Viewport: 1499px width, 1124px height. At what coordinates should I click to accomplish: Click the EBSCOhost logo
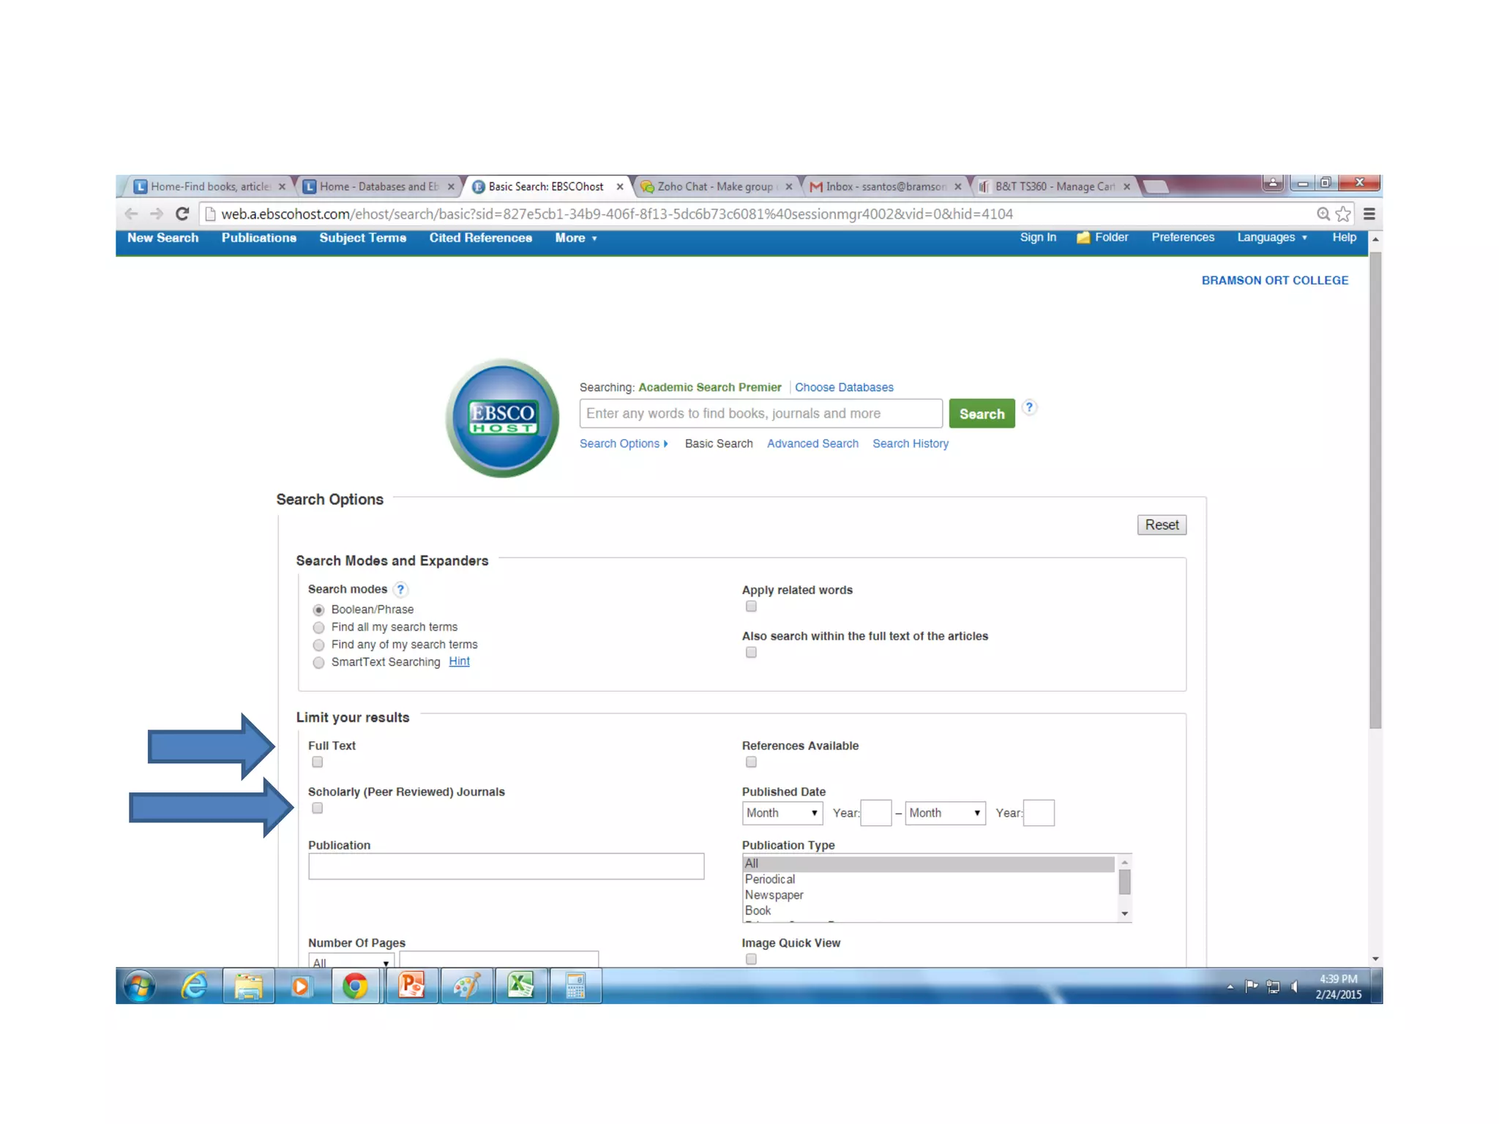pyautogui.click(x=502, y=418)
